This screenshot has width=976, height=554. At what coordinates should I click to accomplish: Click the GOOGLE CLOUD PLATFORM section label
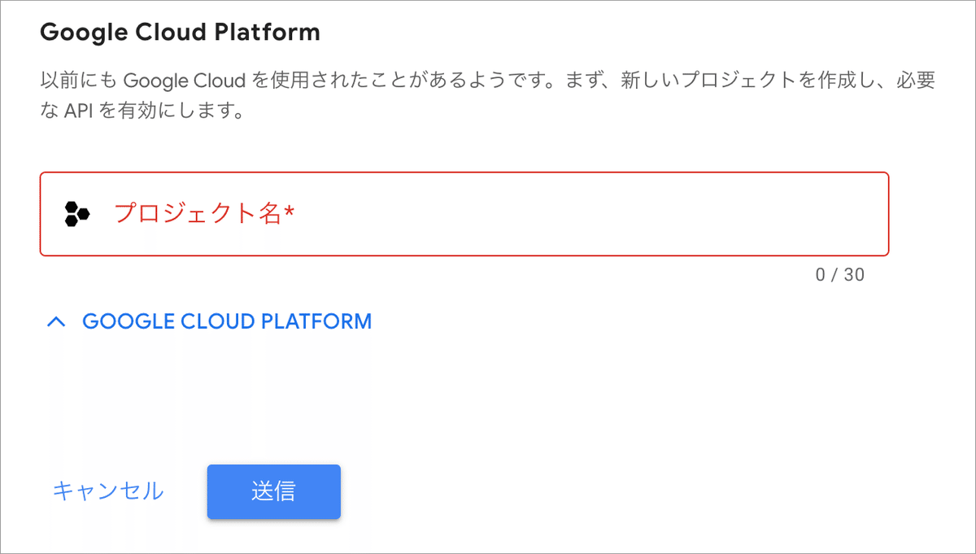coord(227,321)
